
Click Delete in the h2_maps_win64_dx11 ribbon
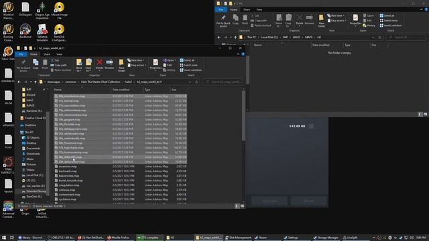pos(100,64)
